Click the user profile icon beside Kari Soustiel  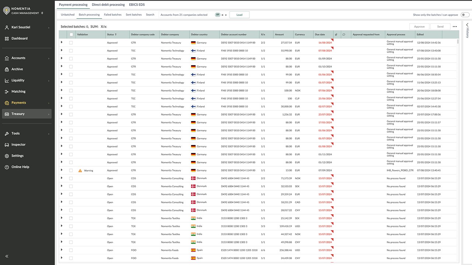[x=7, y=28]
